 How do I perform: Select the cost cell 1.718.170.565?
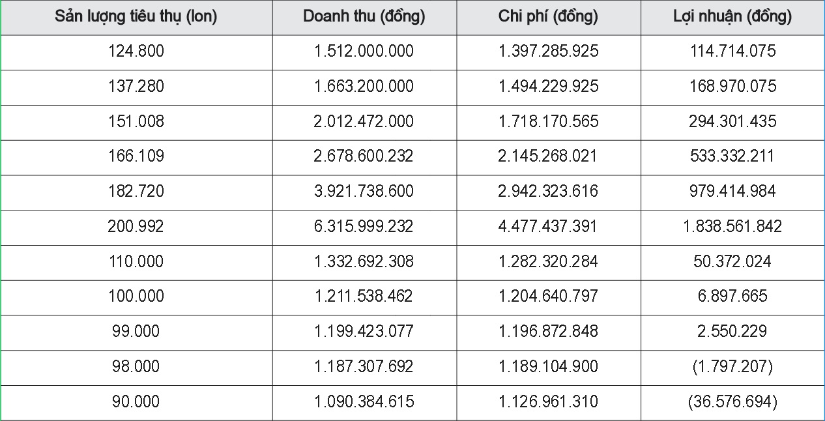pos(549,123)
